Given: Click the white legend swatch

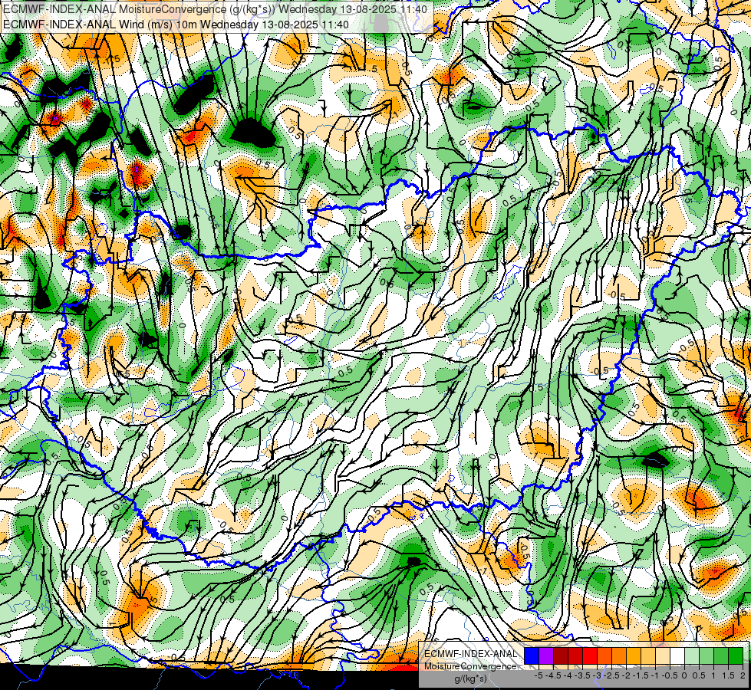Looking at the screenshot, I should coord(677,655).
